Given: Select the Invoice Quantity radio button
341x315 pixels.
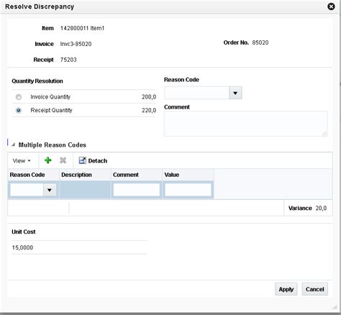Looking at the screenshot, I should 19,97.
